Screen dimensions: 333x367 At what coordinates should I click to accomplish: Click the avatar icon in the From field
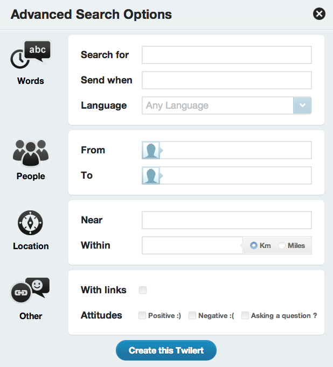pyautogui.click(x=151, y=150)
